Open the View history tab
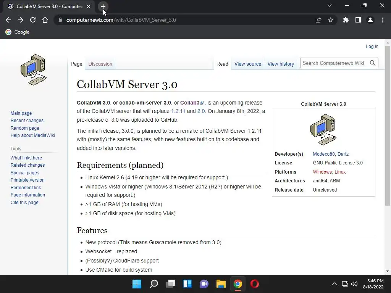The width and height of the screenshot is (391, 293). (281, 64)
